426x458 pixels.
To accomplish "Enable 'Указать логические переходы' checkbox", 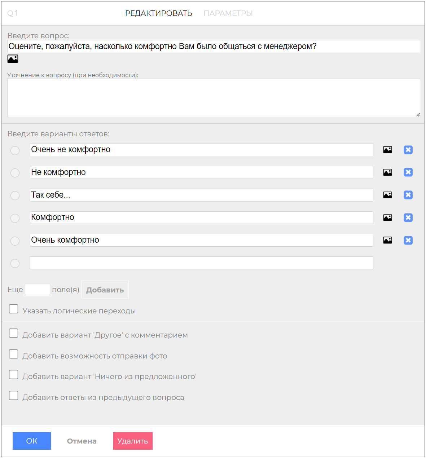I will tap(13, 309).
